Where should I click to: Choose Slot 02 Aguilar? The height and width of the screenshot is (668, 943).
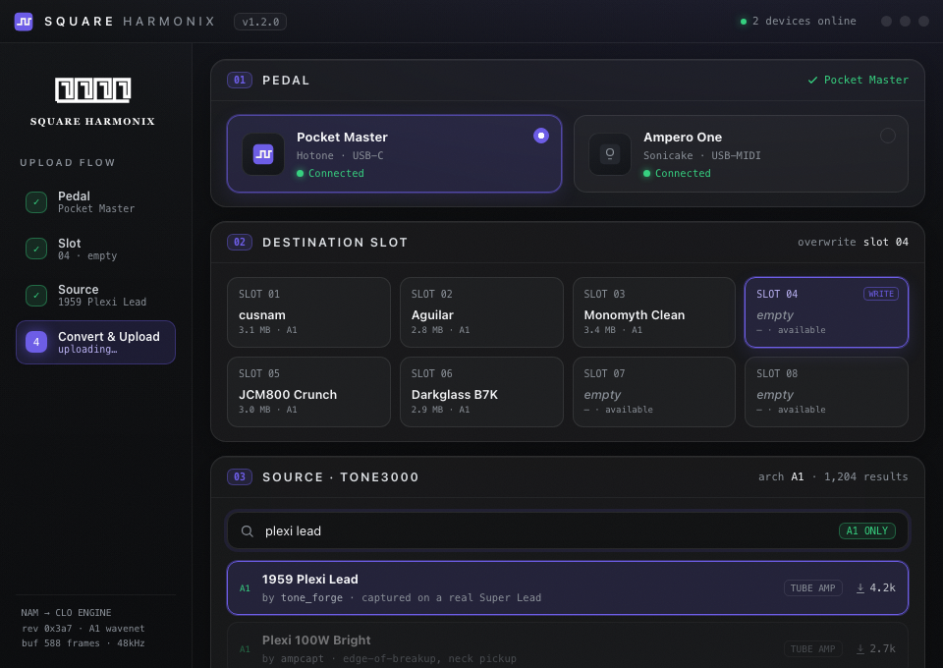(481, 312)
